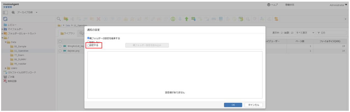350x112 pixels.
Task: Click the ヘルプ help icon in header
Action: tap(269, 5)
